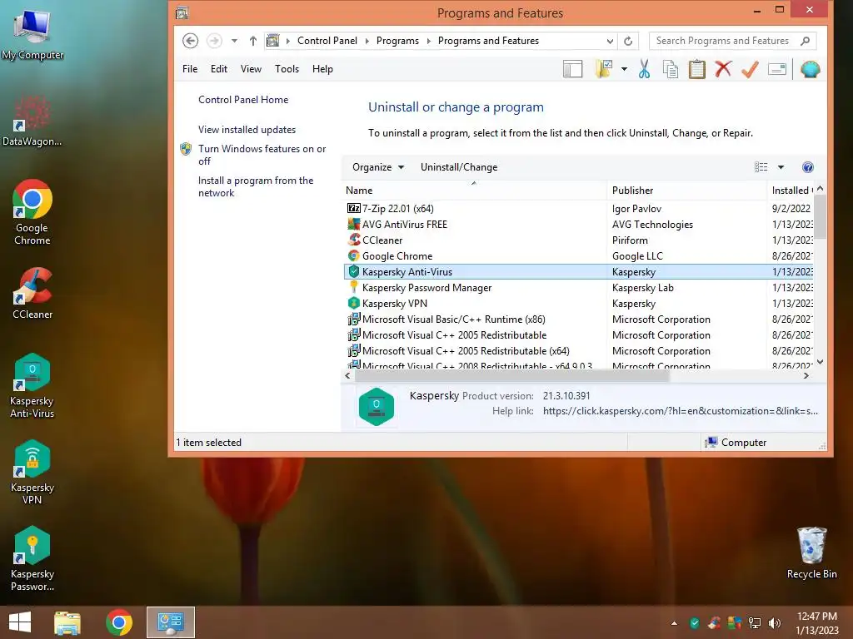Click View installed updates link
This screenshot has height=639, width=853.
247,130
